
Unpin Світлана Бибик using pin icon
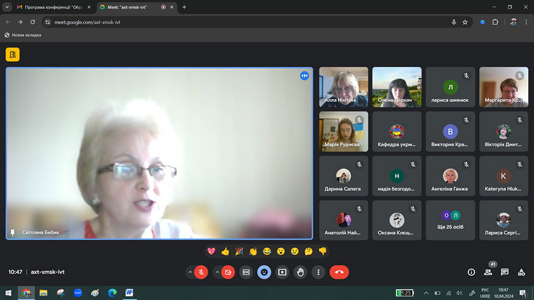pos(12,232)
